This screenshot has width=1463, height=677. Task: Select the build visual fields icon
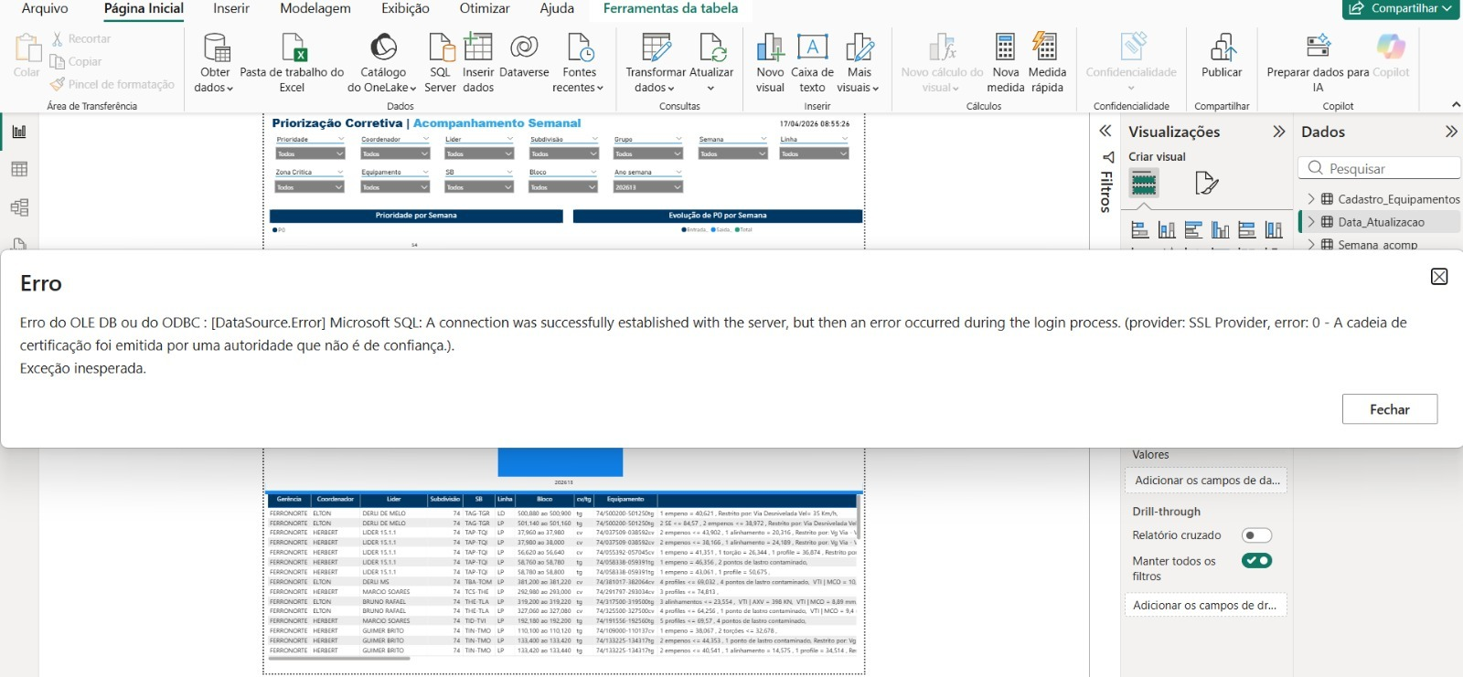click(x=1144, y=184)
